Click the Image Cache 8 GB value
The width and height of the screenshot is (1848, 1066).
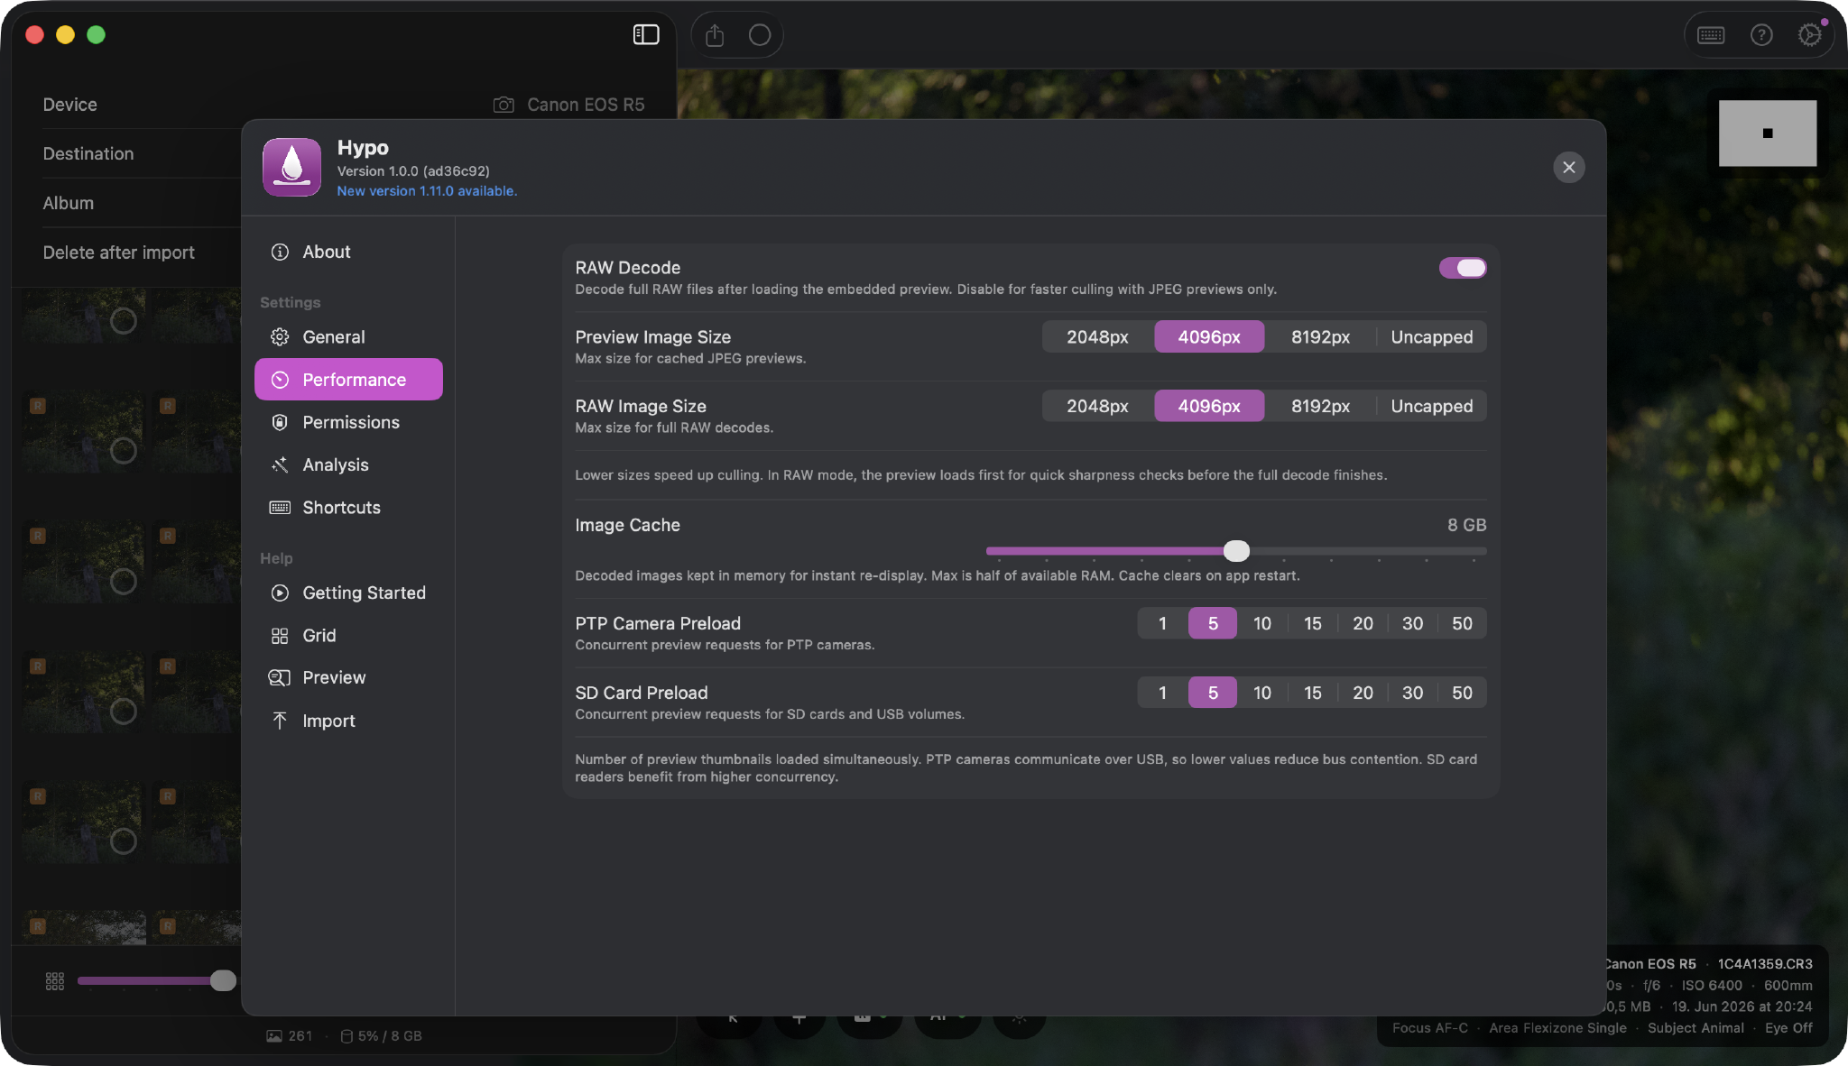click(x=1466, y=525)
